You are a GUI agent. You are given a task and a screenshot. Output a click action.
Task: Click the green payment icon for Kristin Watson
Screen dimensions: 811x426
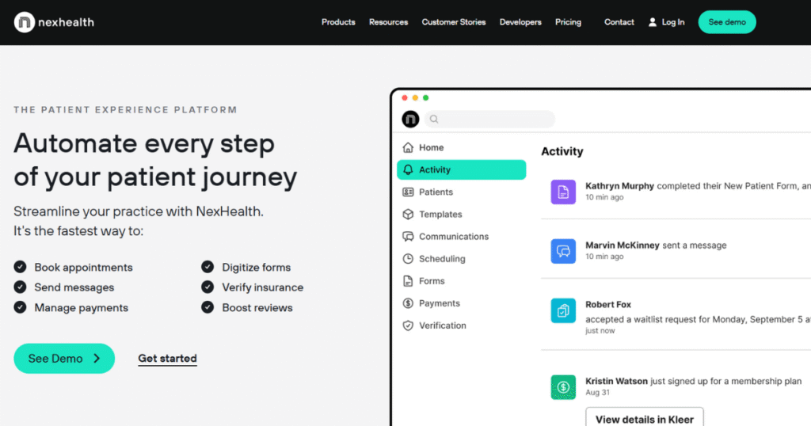click(563, 386)
